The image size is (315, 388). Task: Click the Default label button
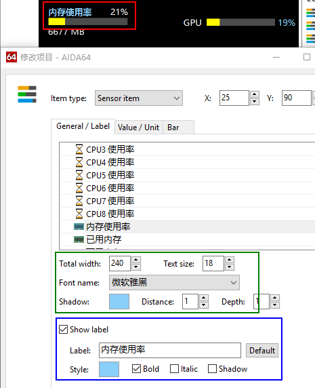pos(262,351)
